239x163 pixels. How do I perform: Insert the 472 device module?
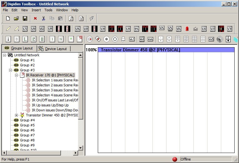(x=25, y=29)
